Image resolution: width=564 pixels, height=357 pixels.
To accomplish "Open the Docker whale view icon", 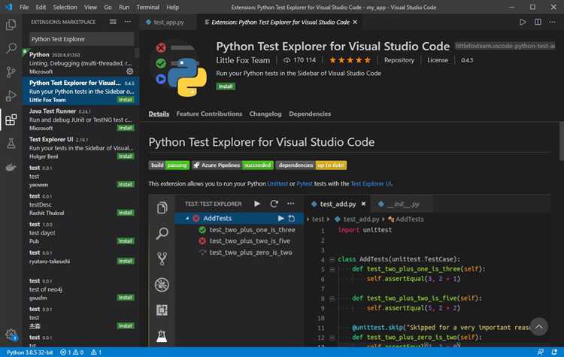I will pos(11,168).
